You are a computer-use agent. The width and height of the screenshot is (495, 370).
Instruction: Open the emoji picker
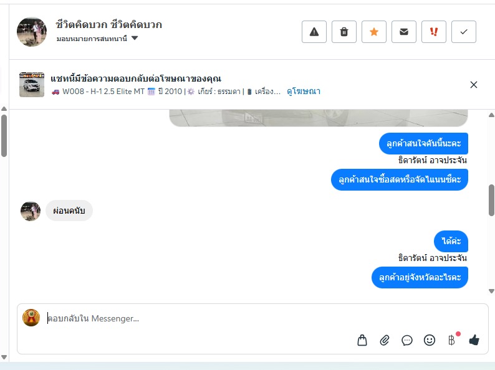(430, 340)
